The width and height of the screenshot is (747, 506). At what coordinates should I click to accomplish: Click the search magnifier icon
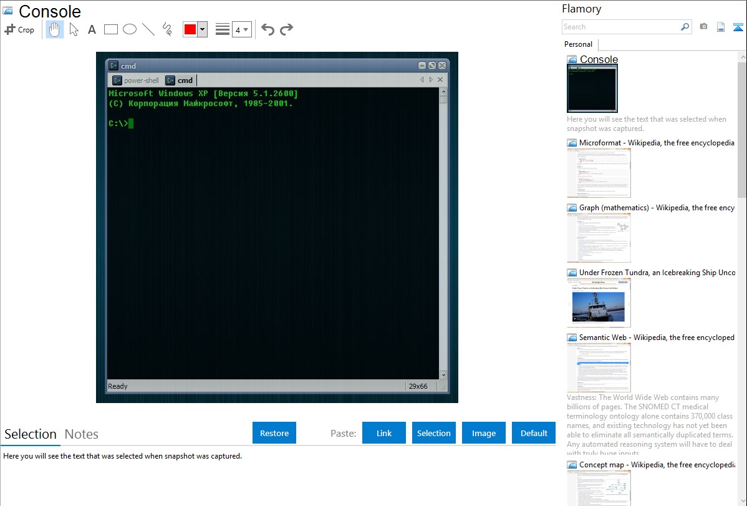click(685, 27)
